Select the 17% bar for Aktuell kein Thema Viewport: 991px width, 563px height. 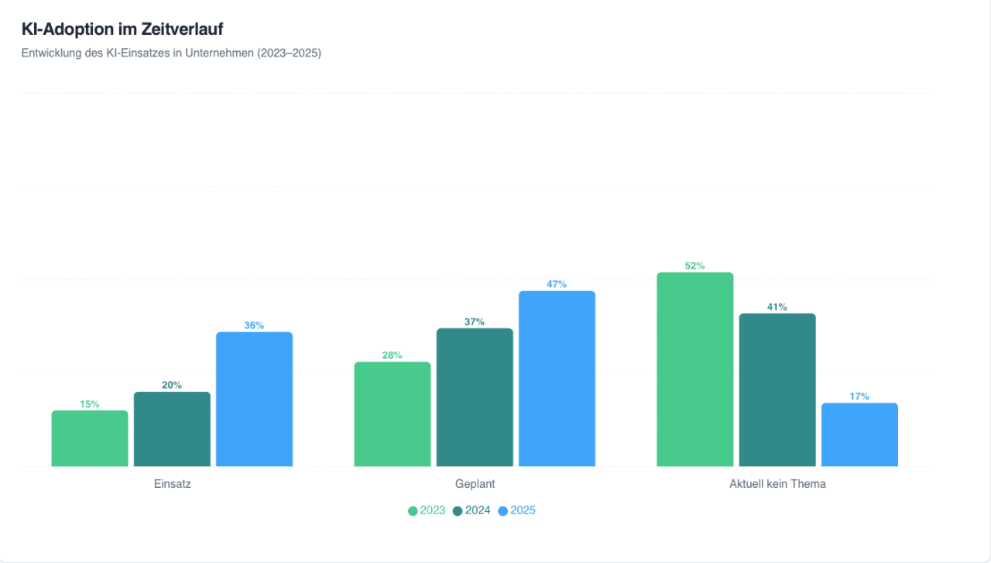pyautogui.click(x=859, y=434)
